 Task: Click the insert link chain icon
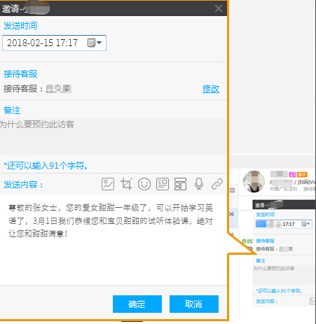click(x=217, y=184)
